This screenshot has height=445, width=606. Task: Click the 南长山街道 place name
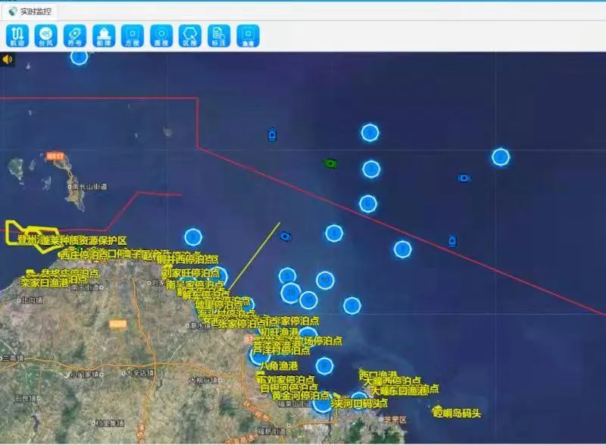point(89,186)
